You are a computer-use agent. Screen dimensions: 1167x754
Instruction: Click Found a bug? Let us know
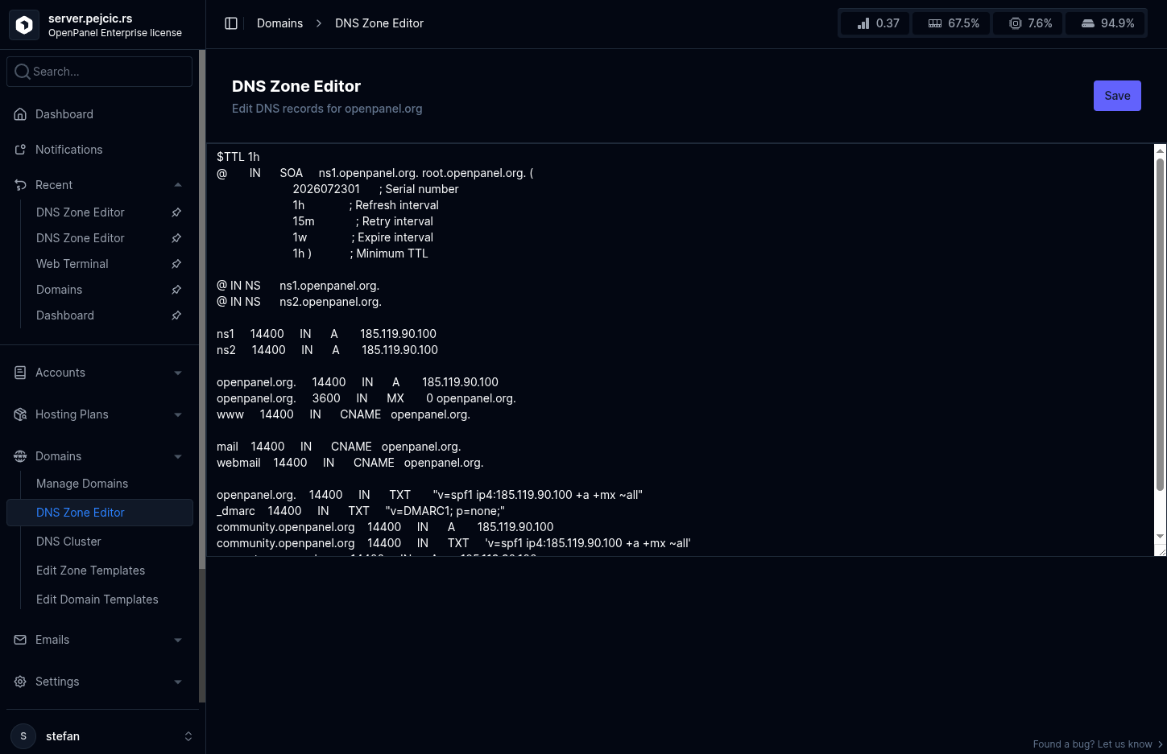pos(1098,744)
